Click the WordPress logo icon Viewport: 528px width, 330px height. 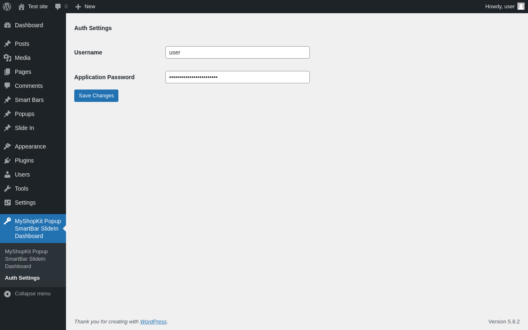(7, 7)
